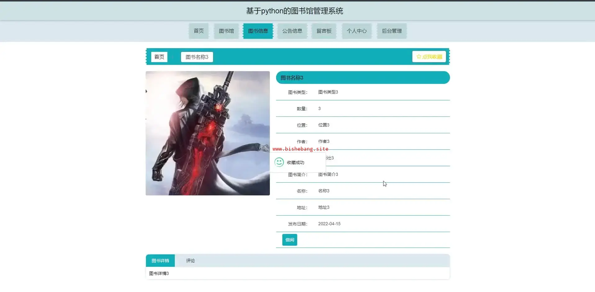Screen dimensions: 595x292
Task: Click the 图书详情3 description text
Action: coord(159,273)
